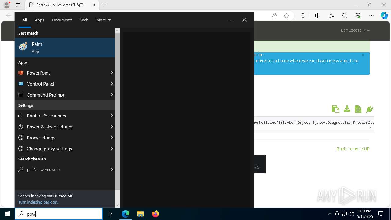Open Edge tab actions menu
Image resolution: width=391 pixels, height=220 pixels.
pyautogui.click(x=18, y=5)
